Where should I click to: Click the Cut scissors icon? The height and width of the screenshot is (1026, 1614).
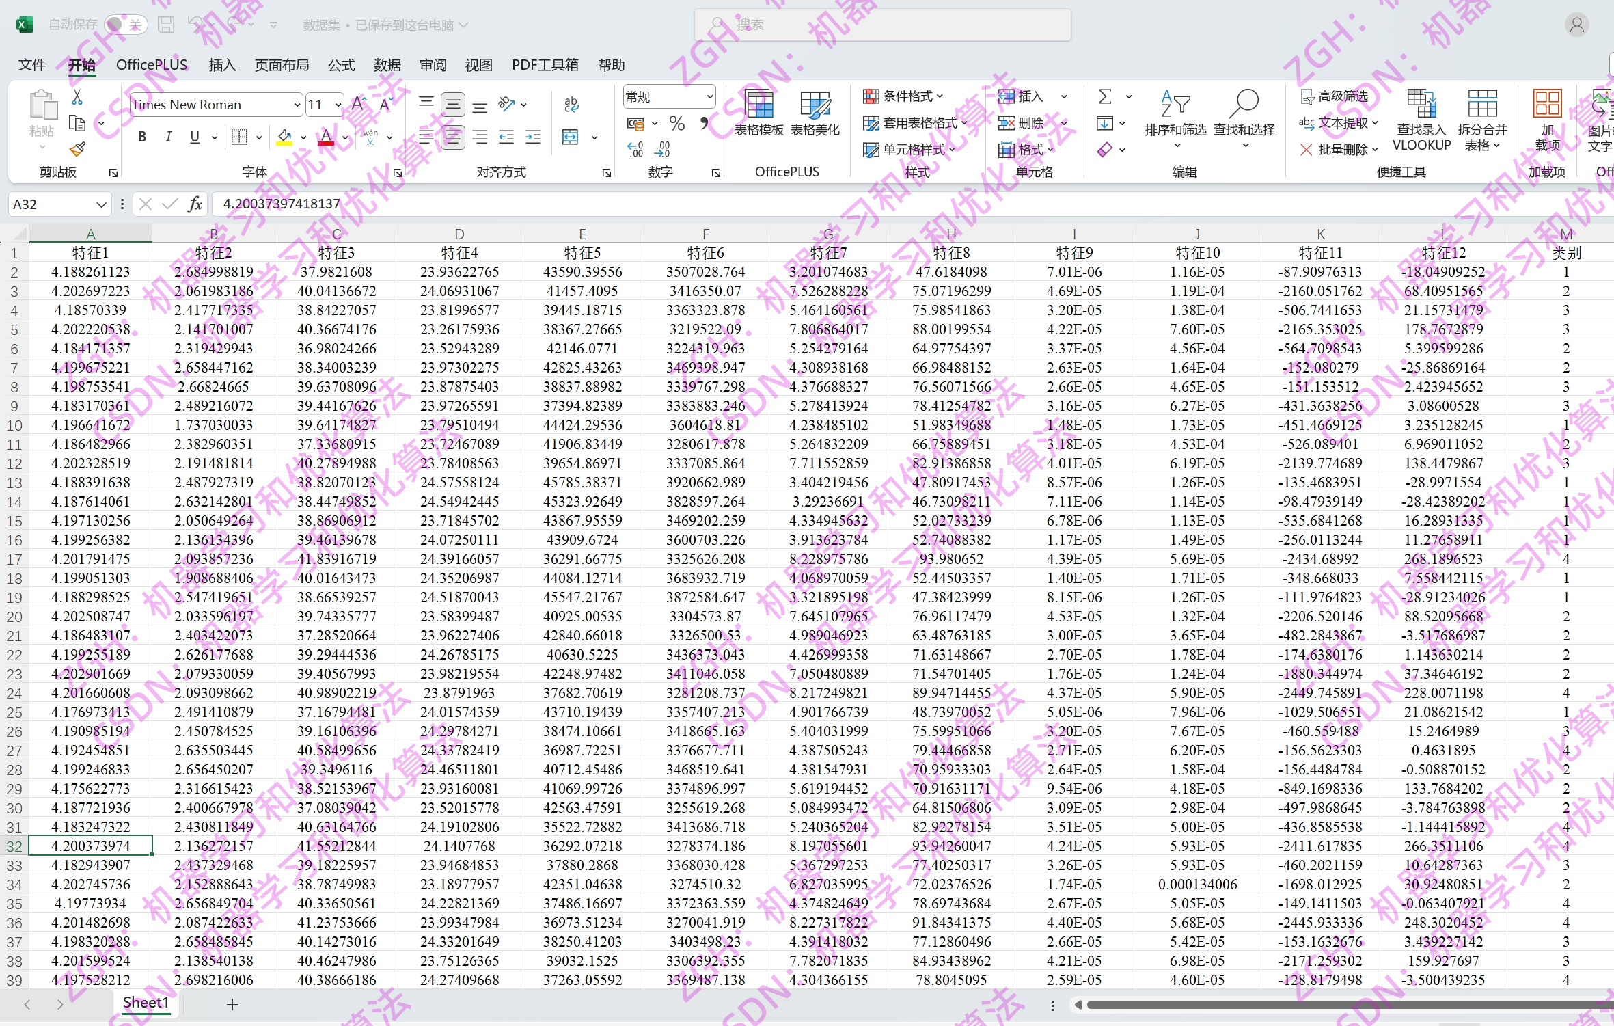point(77,98)
